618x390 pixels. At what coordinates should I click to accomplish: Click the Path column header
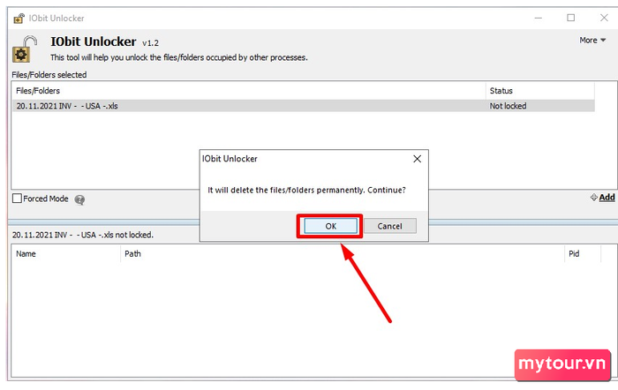click(x=343, y=254)
